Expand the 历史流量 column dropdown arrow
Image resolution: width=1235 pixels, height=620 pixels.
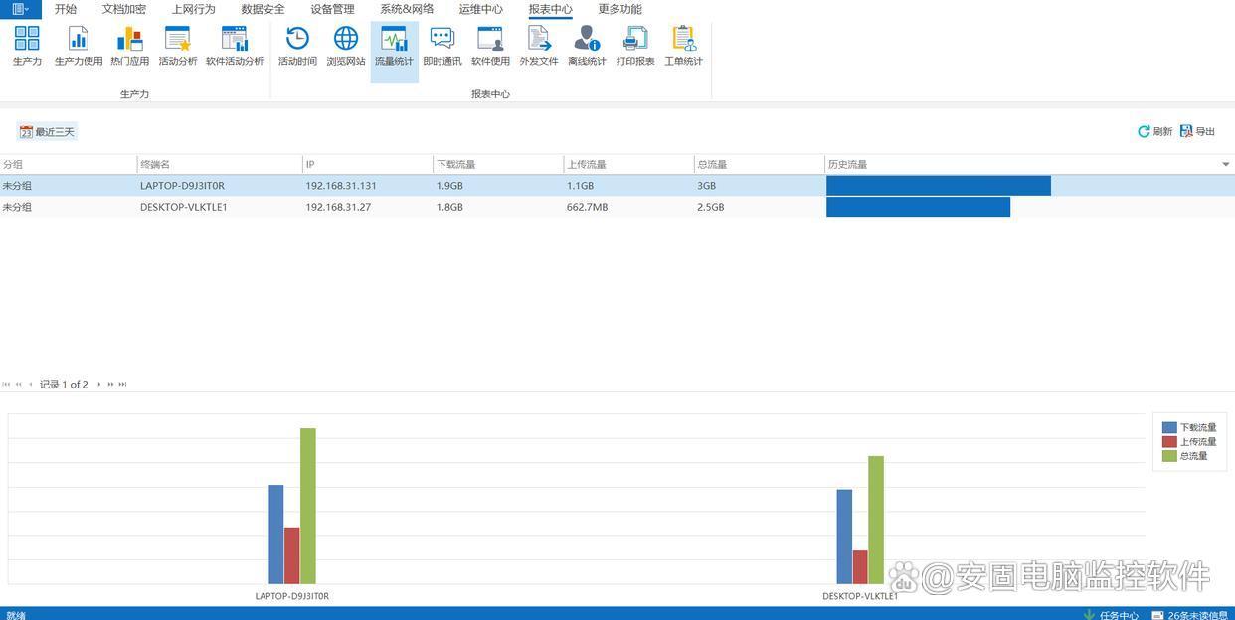coord(1225,164)
